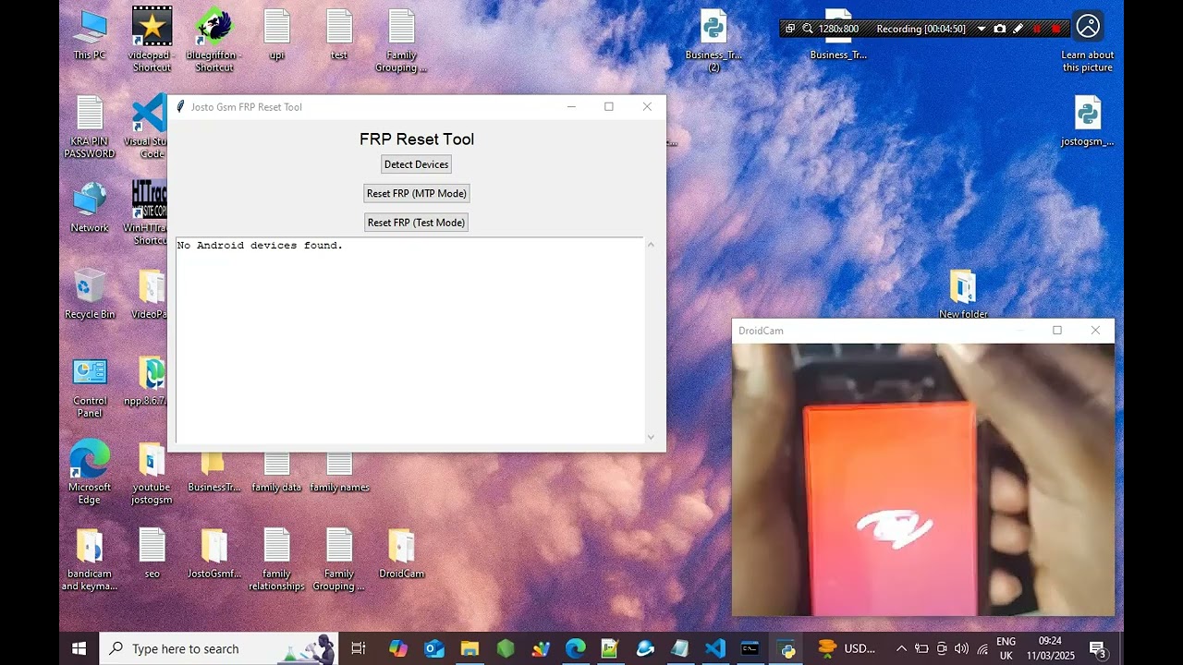Screen dimensions: 1183x665
Task: Open the youtube jostogsm folder icon
Action: (152, 472)
